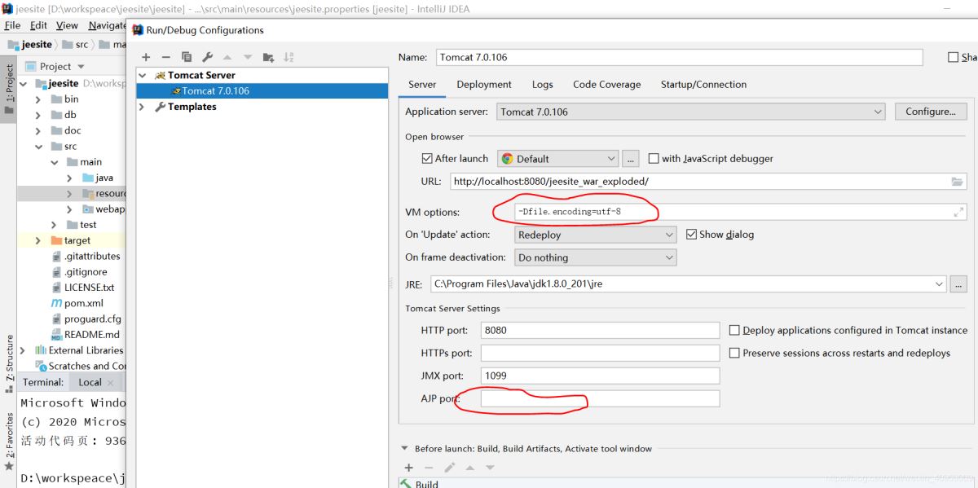Viewport: 978px width, 488px height.
Task: Open the Startup/Connection tab
Action: (x=703, y=85)
